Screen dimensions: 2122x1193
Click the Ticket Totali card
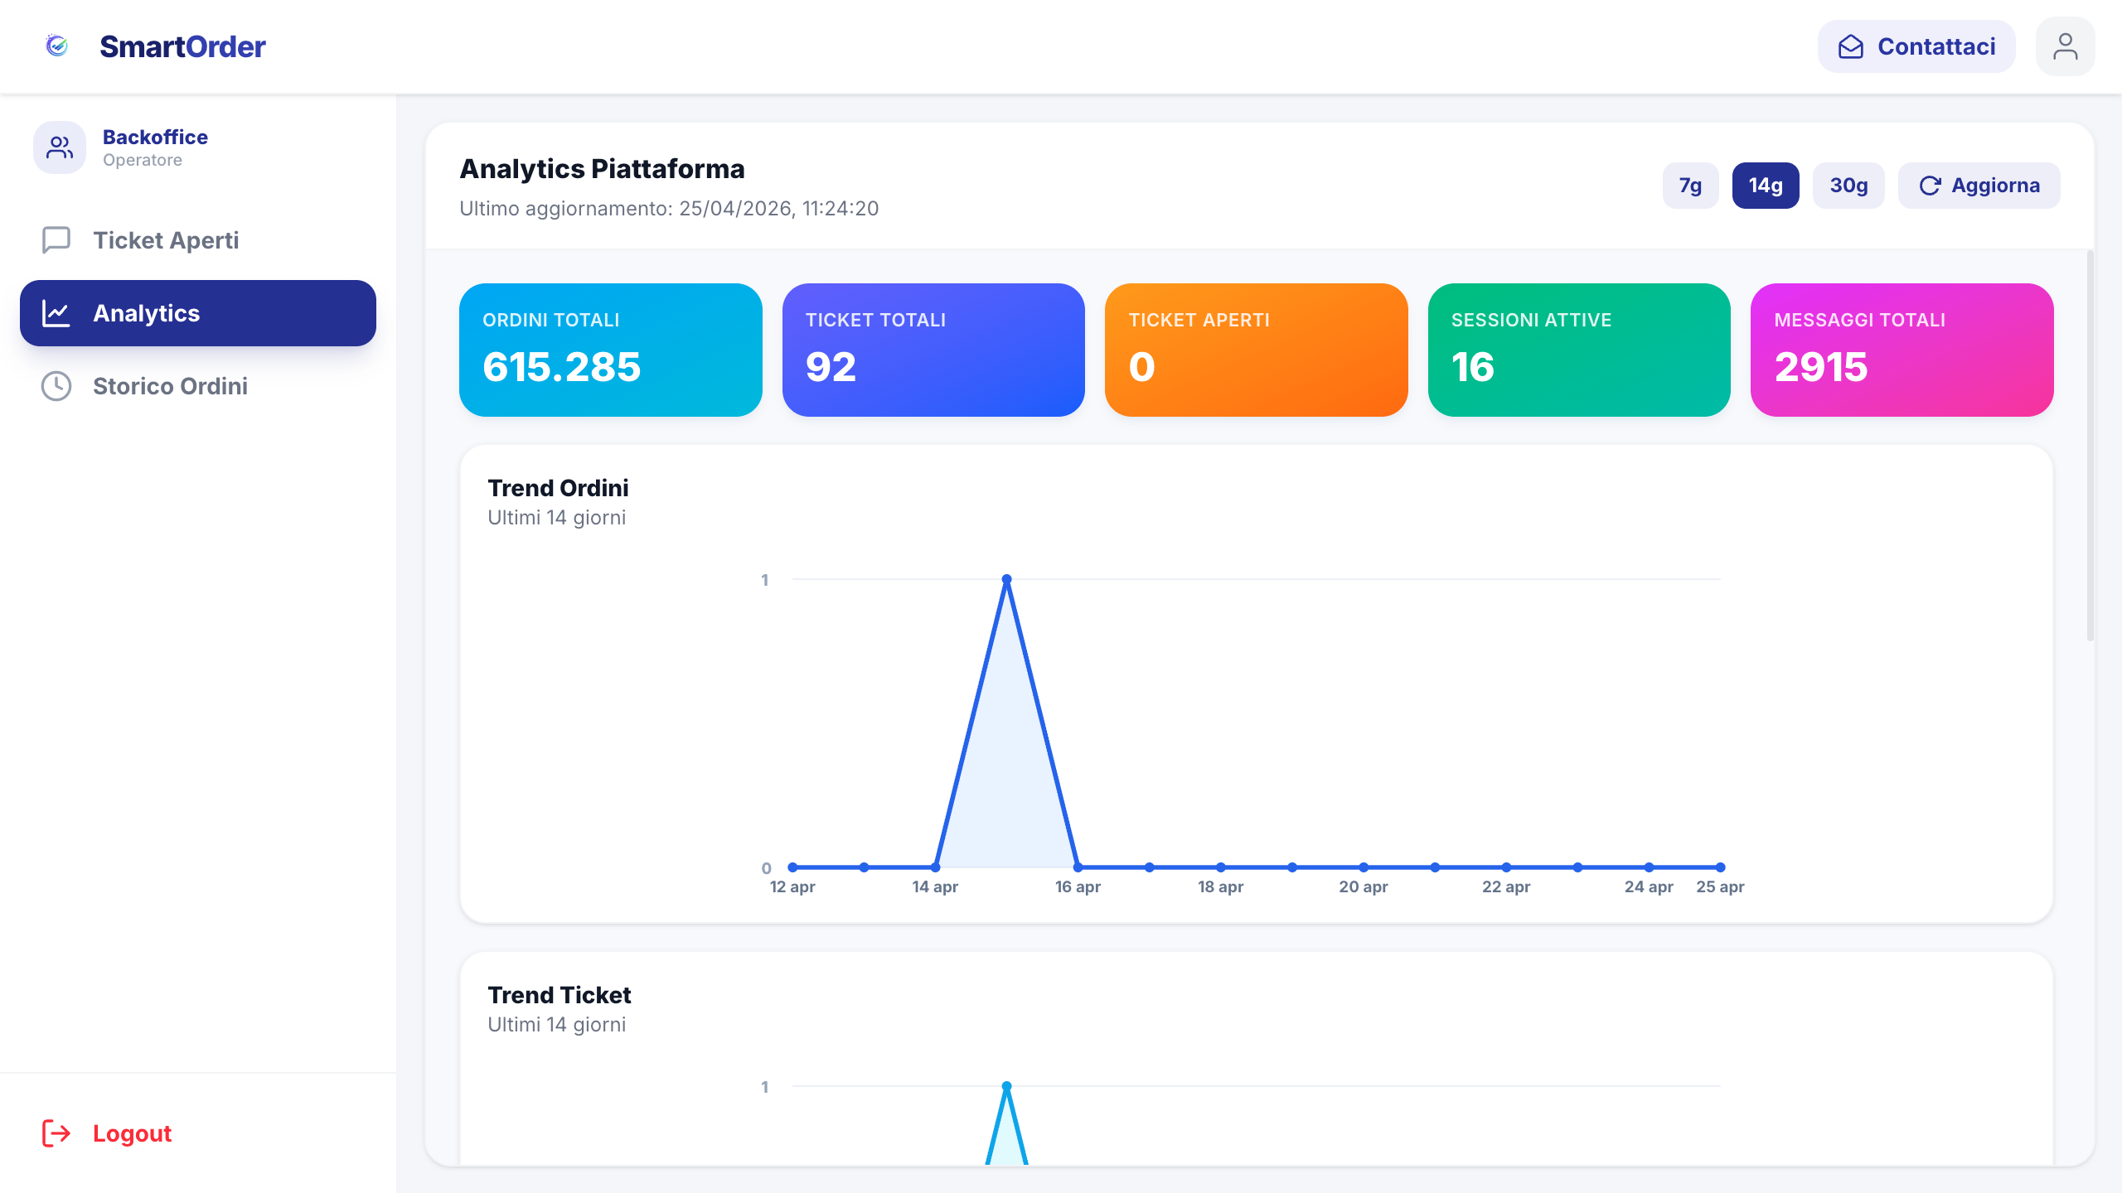pyautogui.click(x=933, y=350)
